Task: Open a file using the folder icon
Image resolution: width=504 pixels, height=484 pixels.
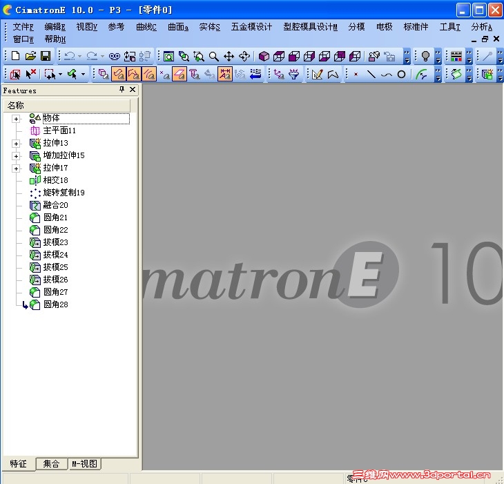Action: click(30, 56)
